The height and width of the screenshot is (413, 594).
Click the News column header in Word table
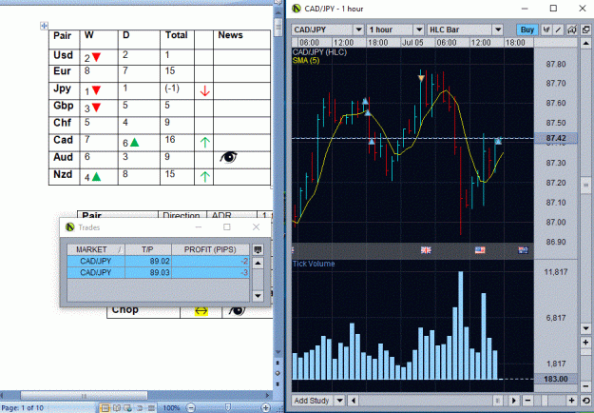230,35
